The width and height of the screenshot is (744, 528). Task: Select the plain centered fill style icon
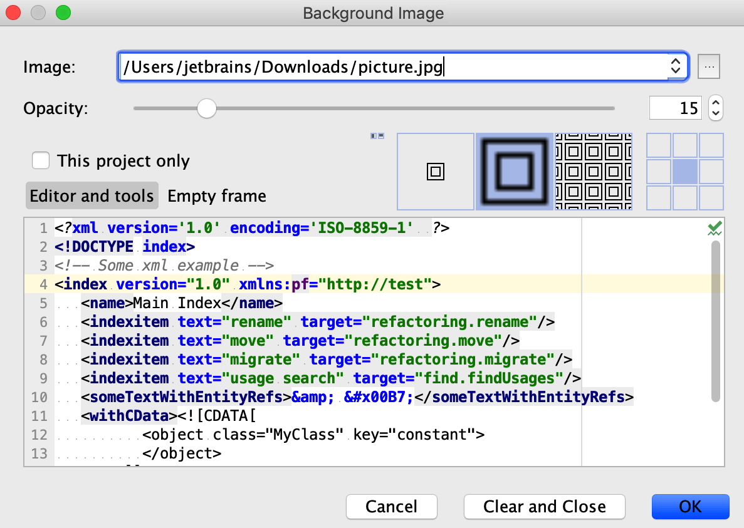pos(435,171)
